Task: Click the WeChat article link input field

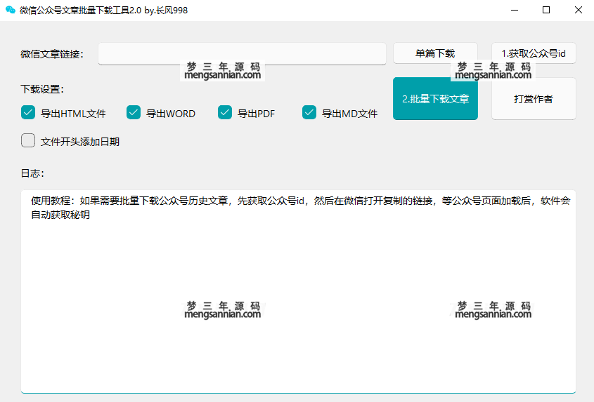Action: tap(242, 54)
